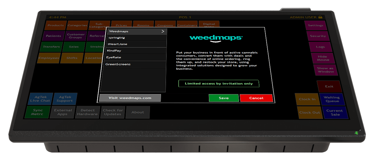373x162 pixels.
Task: Toggle Show as Window mode
Action: point(325,70)
